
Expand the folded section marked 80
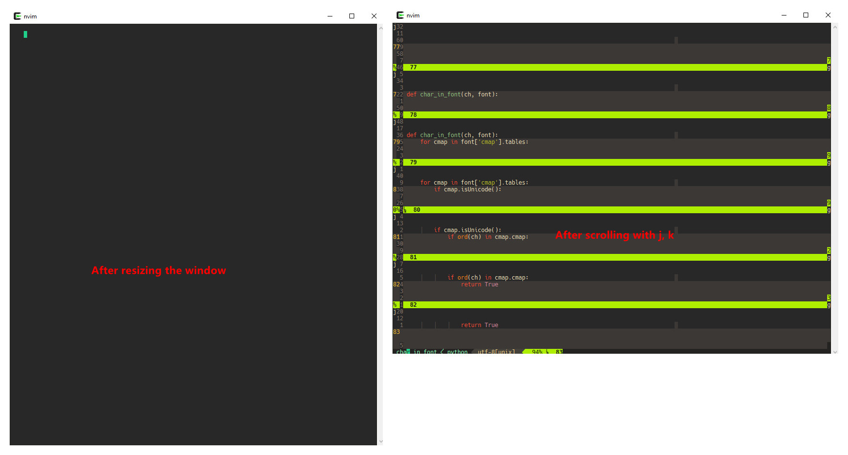(x=416, y=210)
